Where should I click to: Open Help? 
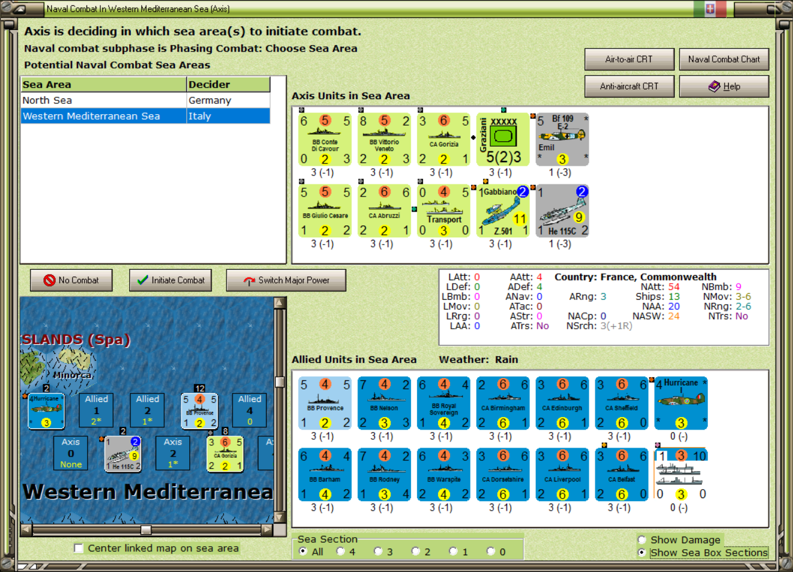pos(724,87)
